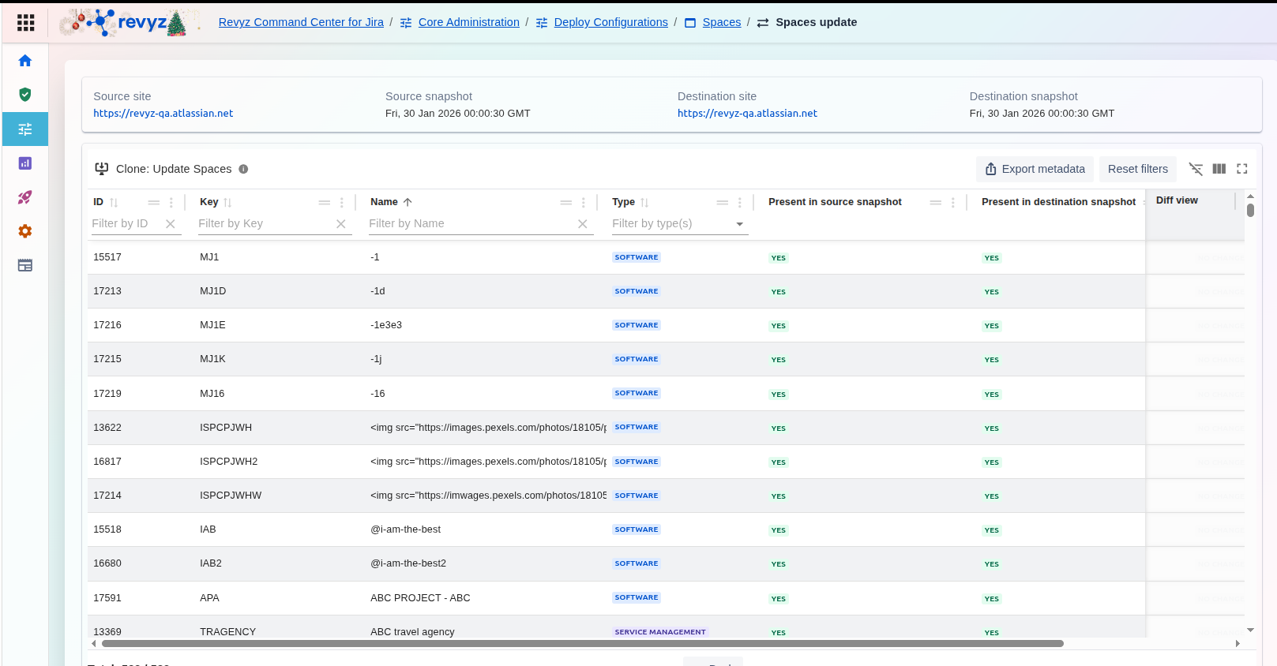Screen dimensions: 1277x666
Task: Open the show/hide columns icon
Action: coord(1219,169)
